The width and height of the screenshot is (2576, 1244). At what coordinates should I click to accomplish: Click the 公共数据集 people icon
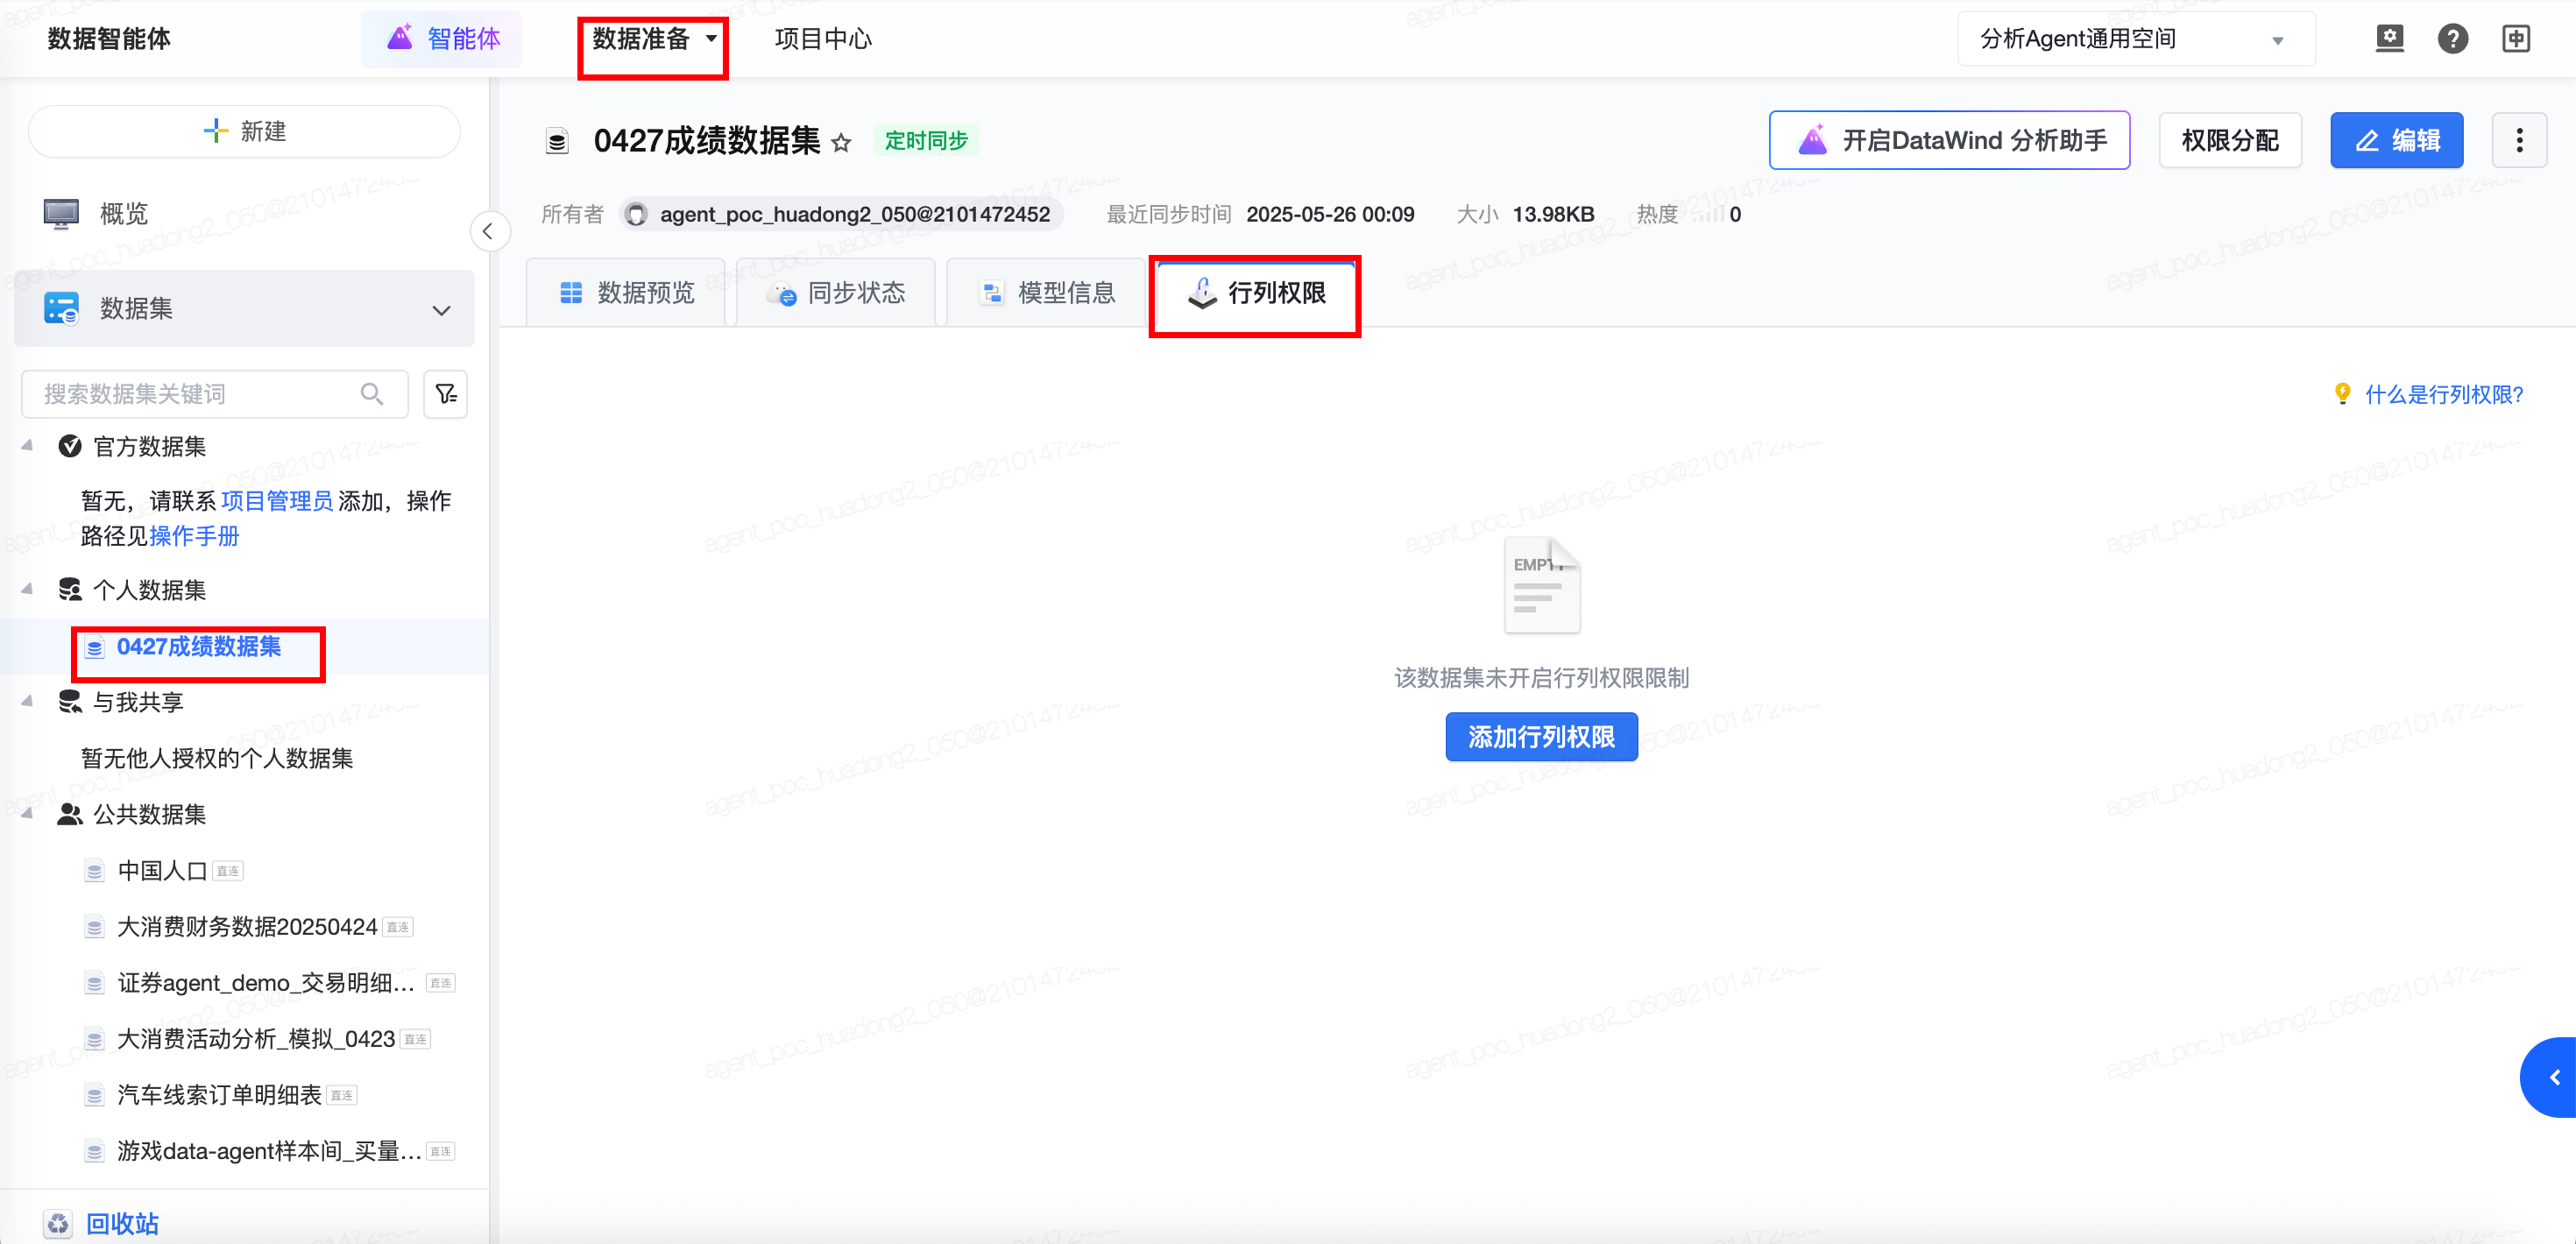[69, 814]
